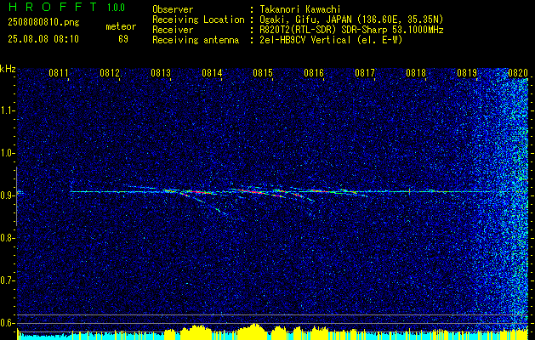Click the version number 1.0.0
Image resolution: width=535 pixels, height=340 pixels.
[116, 7]
